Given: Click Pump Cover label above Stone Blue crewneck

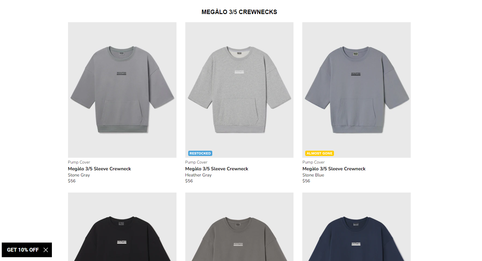Looking at the screenshot, I should coord(314,162).
